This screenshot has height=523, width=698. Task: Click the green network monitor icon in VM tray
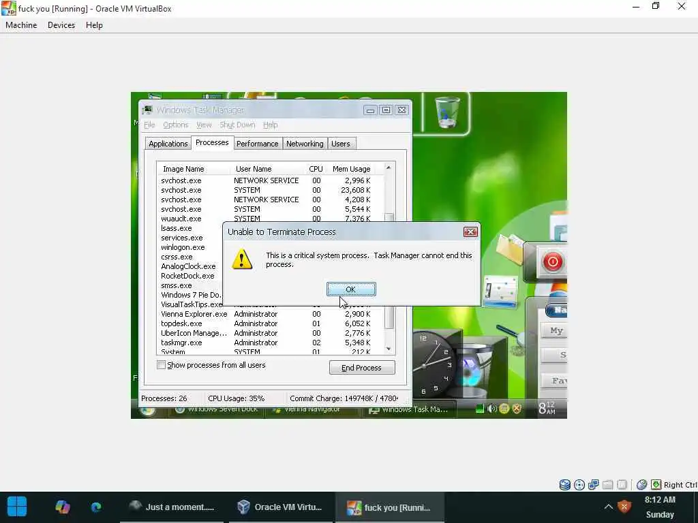479,409
